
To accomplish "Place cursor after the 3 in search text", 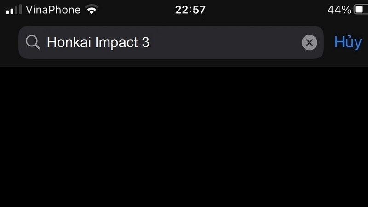I will [x=150, y=42].
